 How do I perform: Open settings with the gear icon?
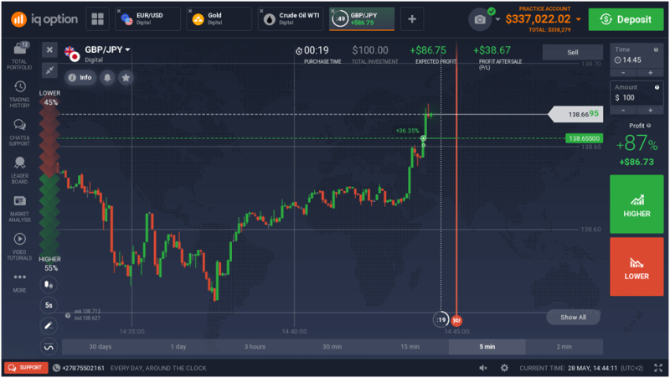[x=504, y=368]
